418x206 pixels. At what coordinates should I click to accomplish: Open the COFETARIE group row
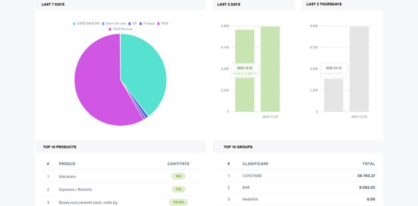pyautogui.click(x=252, y=176)
